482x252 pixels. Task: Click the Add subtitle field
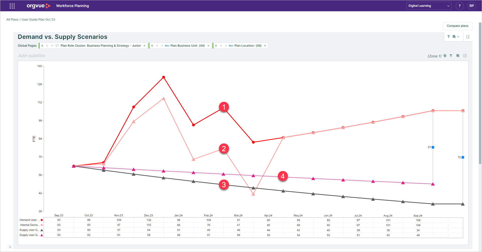click(31, 55)
